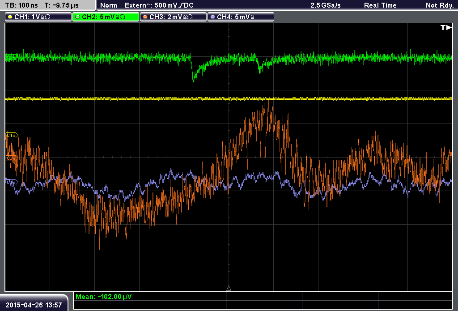458x311 pixels.
Task: Click the TB: 100 ns timebase readout
Action: 21,5
